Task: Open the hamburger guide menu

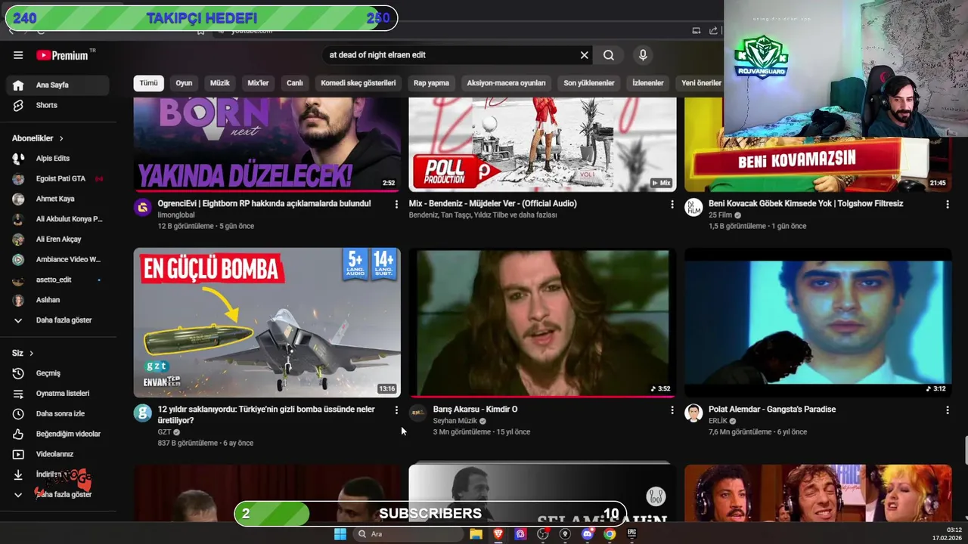Action: (18, 55)
